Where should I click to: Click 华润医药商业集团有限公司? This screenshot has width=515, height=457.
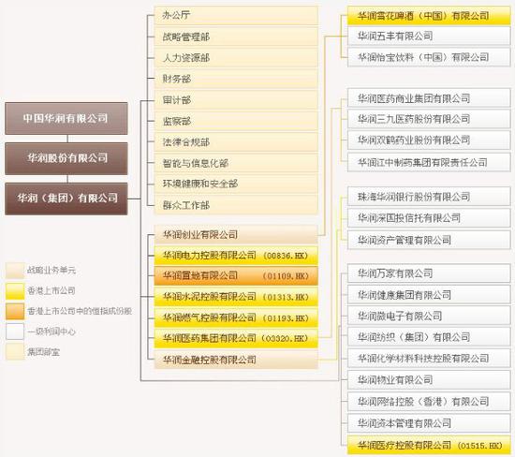coord(429,98)
